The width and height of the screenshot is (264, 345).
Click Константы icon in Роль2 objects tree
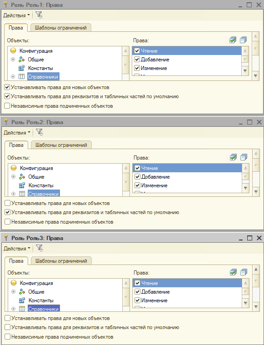[x=22, y=185]
